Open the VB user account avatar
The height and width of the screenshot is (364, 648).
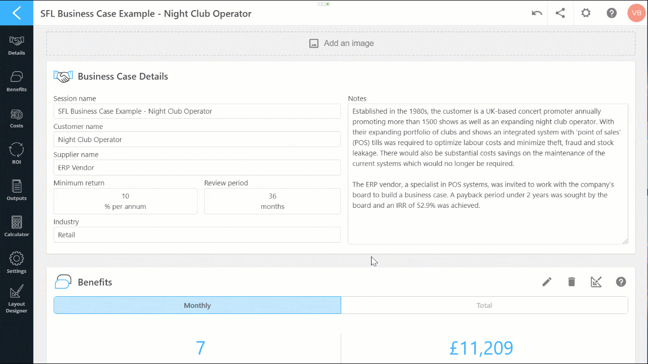(x=636, y=13)
